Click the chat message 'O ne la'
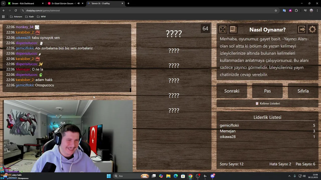This screenshot has height=180, width=321. [38, 69]
